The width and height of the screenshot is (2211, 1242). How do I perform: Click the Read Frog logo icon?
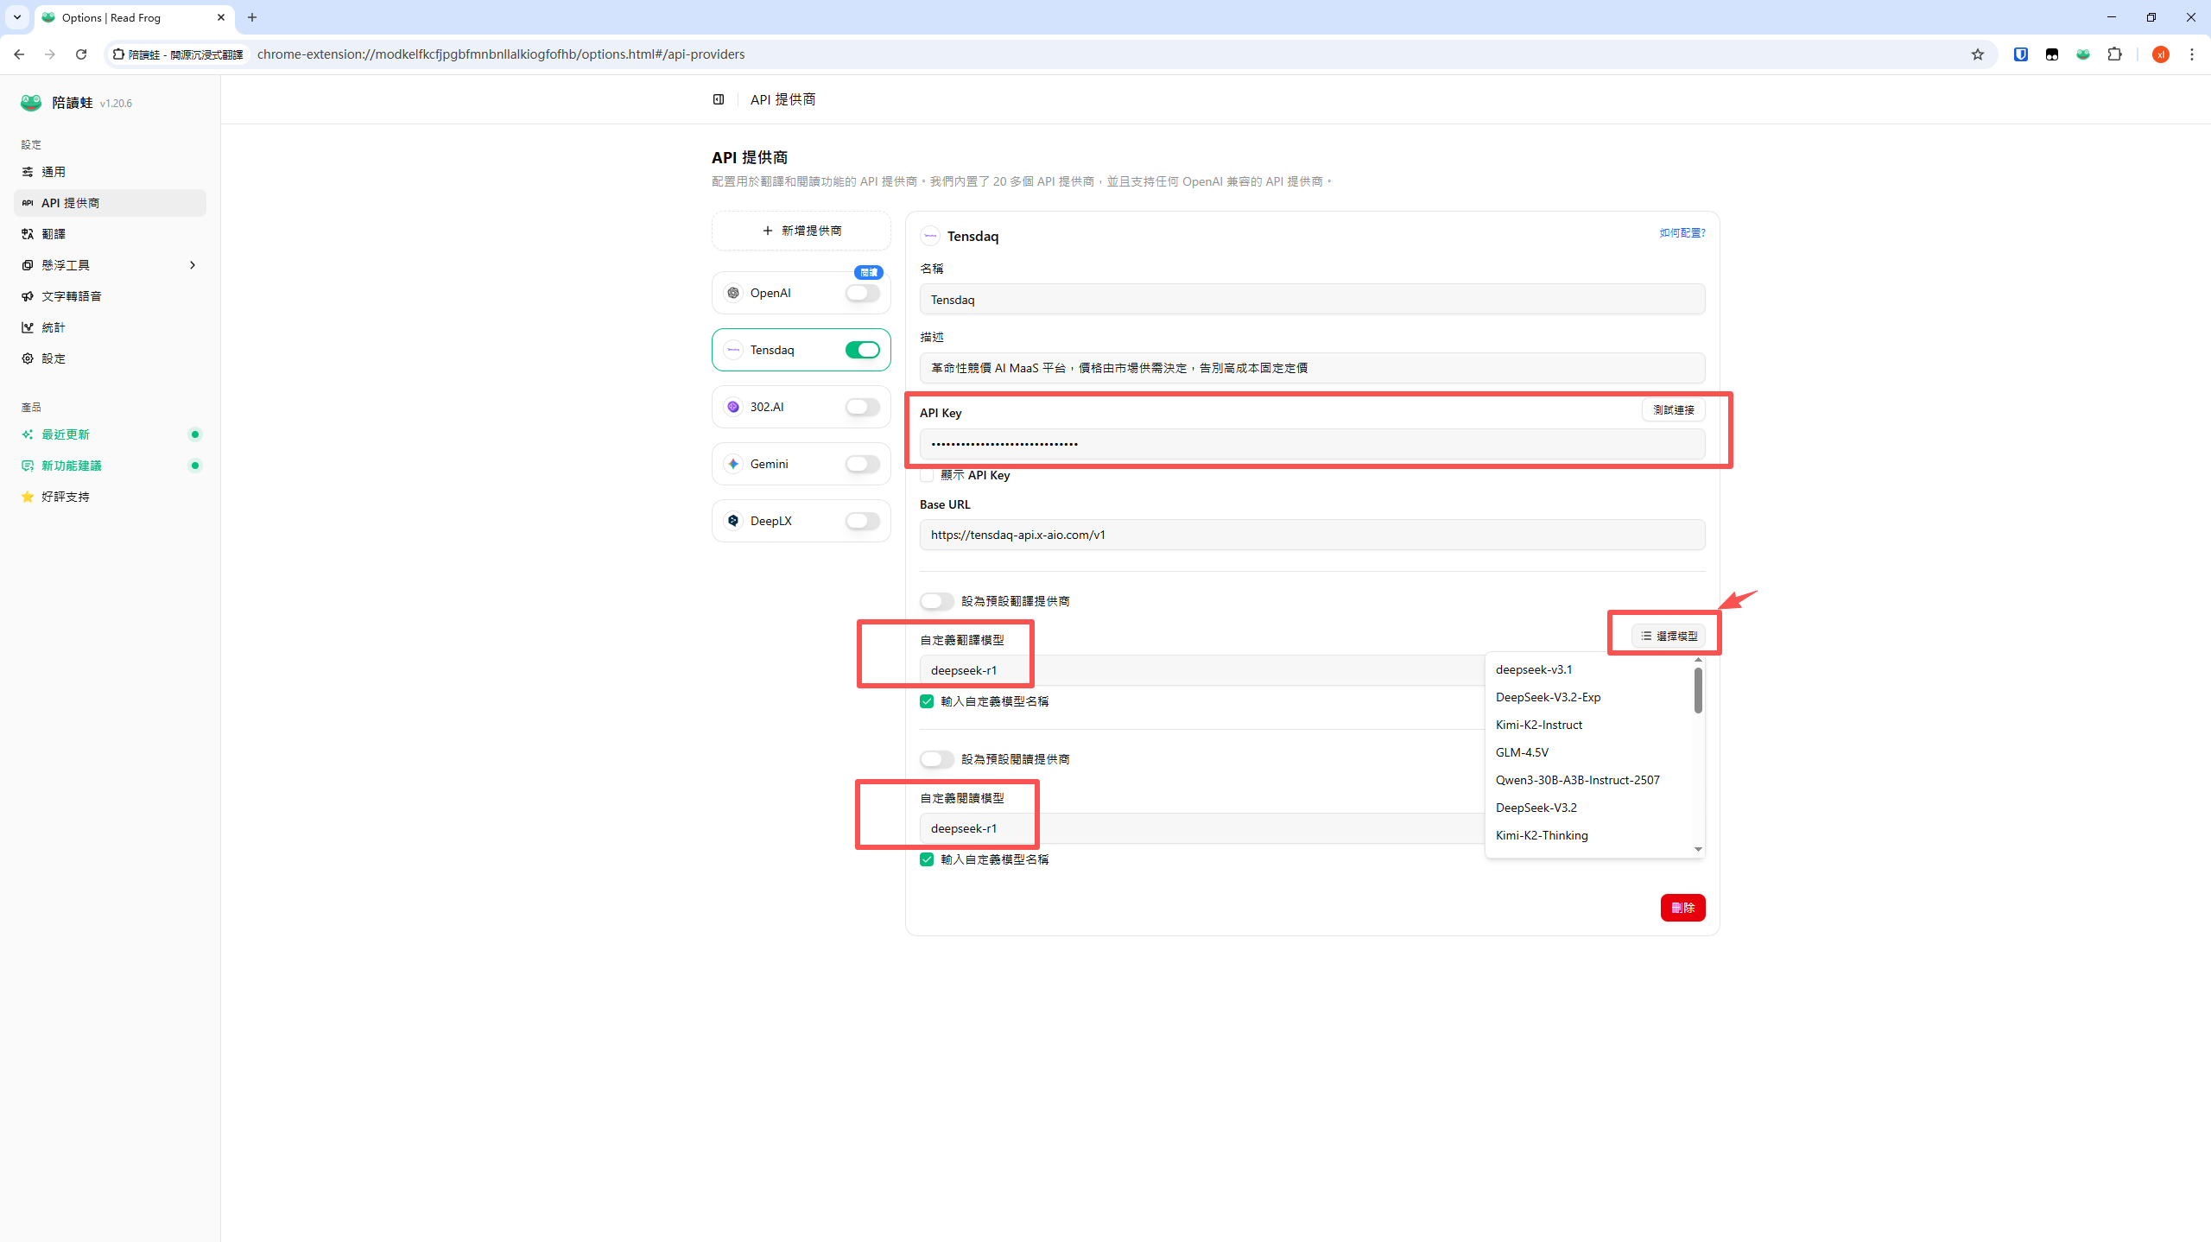31,103
